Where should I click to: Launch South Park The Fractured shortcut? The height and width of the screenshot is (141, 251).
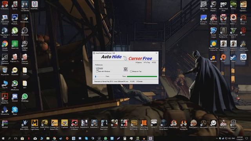pyautogui.click(x=213, y=20)
